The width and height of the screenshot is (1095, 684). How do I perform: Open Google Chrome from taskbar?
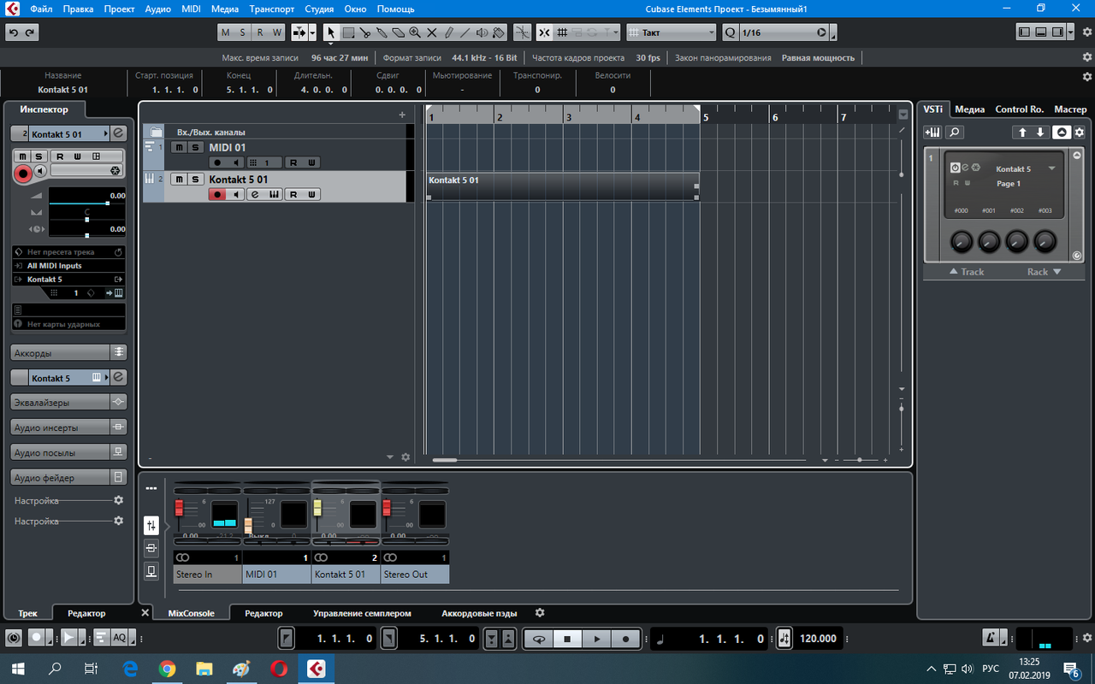pos(167,668)
